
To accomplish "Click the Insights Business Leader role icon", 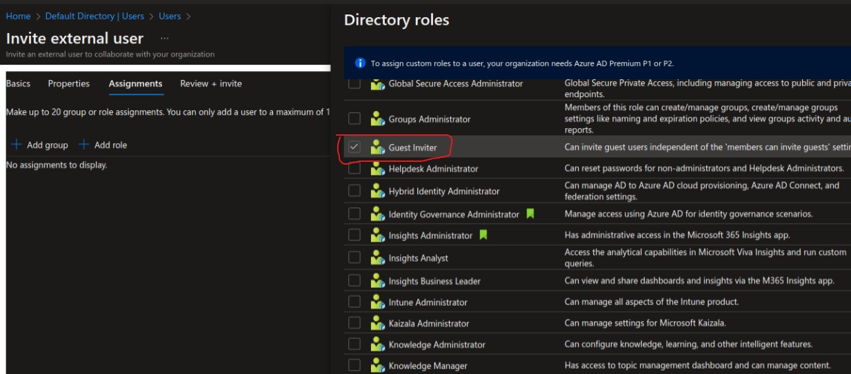I will (x=377, y=281).
